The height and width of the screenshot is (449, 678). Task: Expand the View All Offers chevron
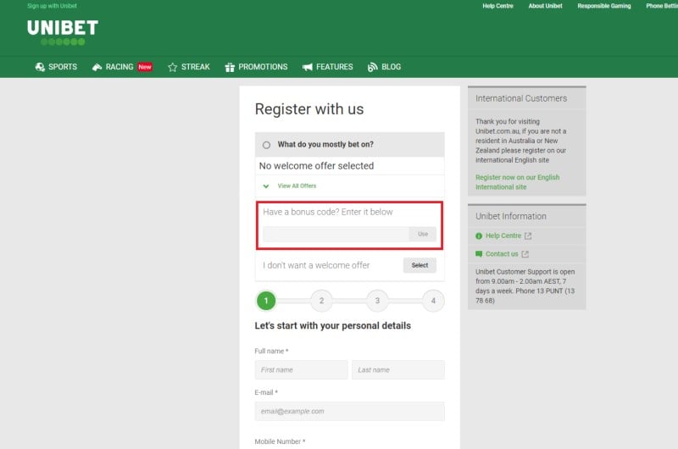[x=266, y=186]
